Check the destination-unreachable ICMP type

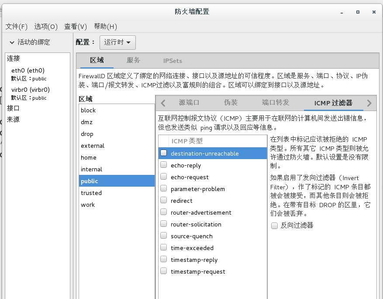click(x=163, y=153)
